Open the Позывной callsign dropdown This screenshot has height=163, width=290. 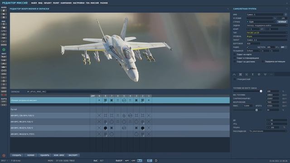[x=253, y=51]
